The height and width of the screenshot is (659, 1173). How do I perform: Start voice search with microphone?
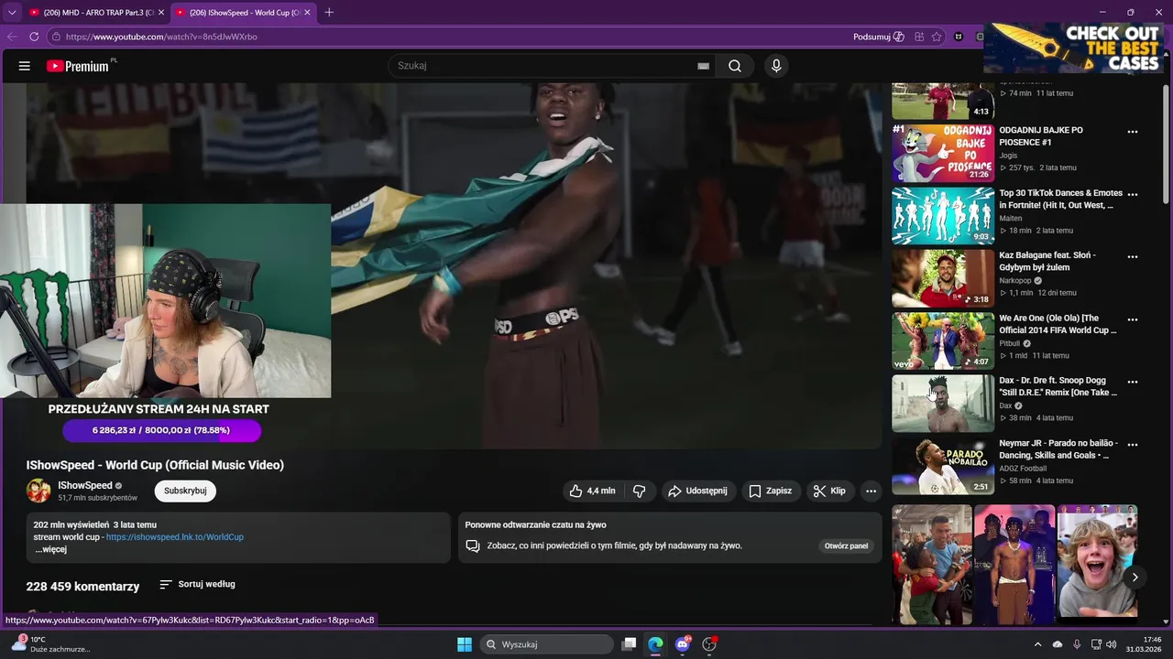pos(776,66)
